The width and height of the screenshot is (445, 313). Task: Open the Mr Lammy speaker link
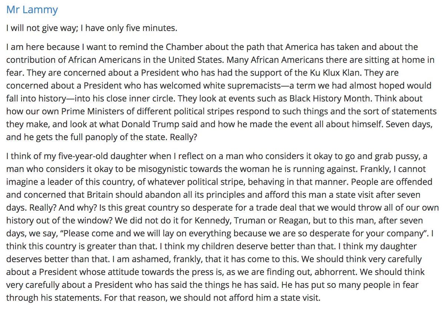tap(32, 10)
